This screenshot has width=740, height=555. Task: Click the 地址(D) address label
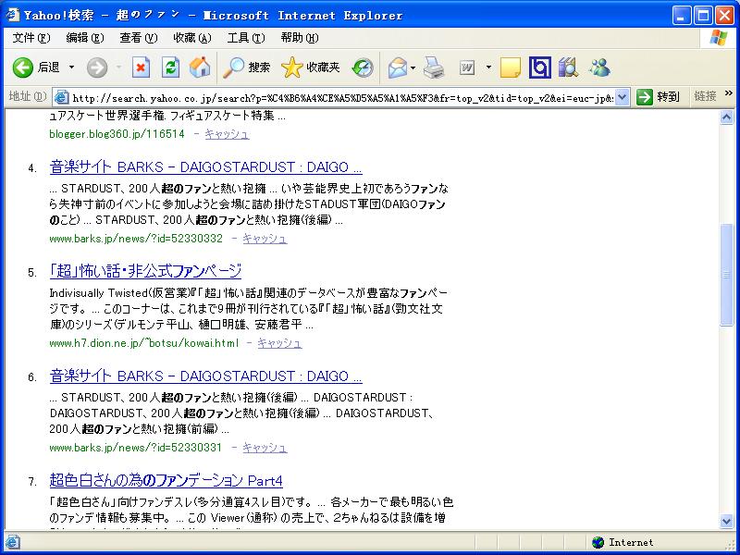(28, 97)
